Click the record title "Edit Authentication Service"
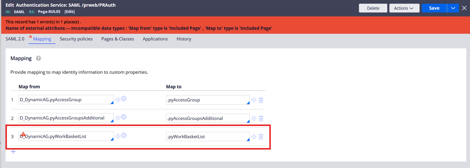 click(61, 5)
